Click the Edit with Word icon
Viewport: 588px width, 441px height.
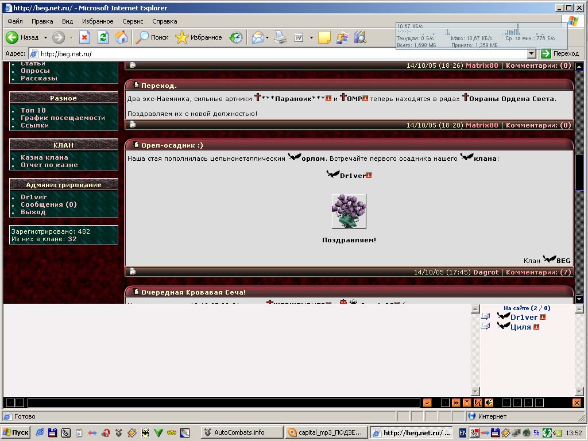pos(299,37)
